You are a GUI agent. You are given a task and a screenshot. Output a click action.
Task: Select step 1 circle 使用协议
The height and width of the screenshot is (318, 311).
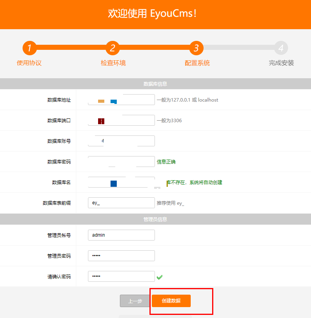click(x=30, y=48)
